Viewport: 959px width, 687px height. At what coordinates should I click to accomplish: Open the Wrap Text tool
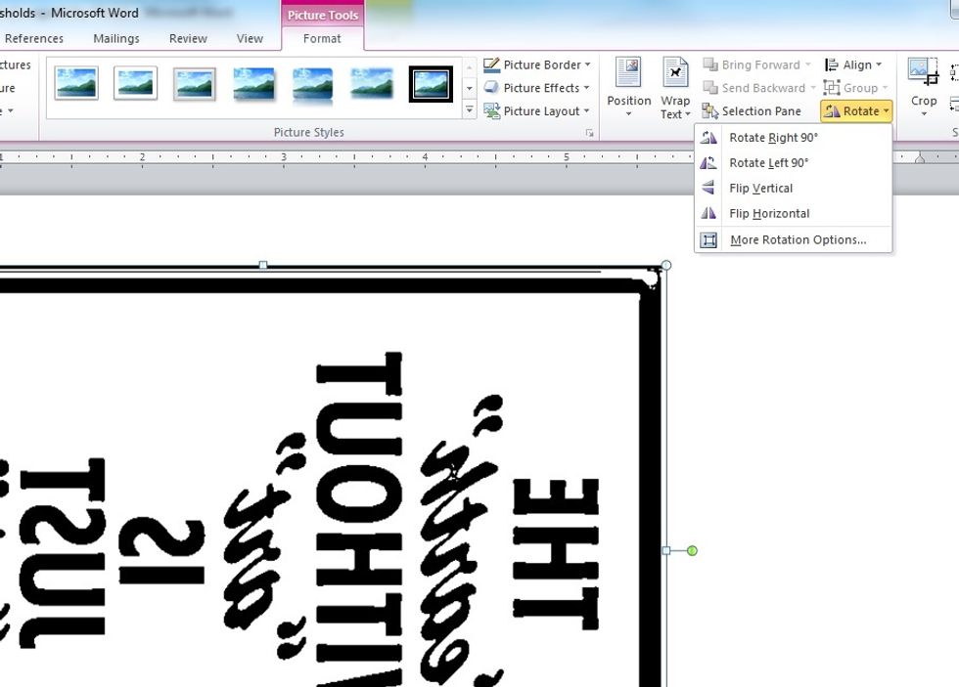click(x=674, y=87)
